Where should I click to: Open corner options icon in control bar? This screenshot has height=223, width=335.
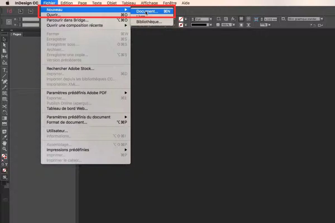[219, 19]
